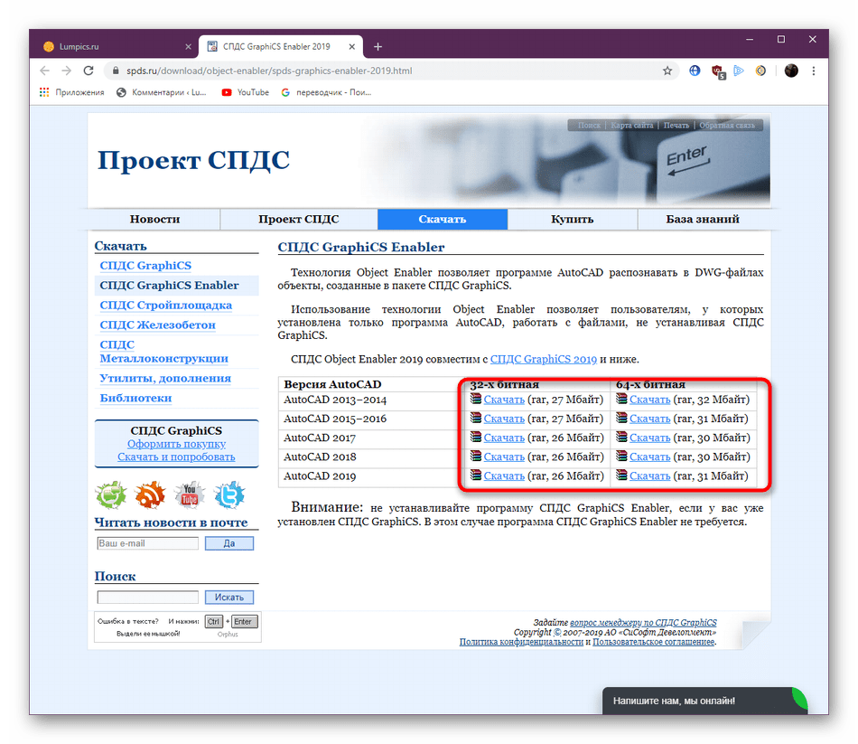Viewport: 858px width, 744px height.
Task: Download 32-bit enabler for AutoCAD 2013–2014
Action: 503,399
